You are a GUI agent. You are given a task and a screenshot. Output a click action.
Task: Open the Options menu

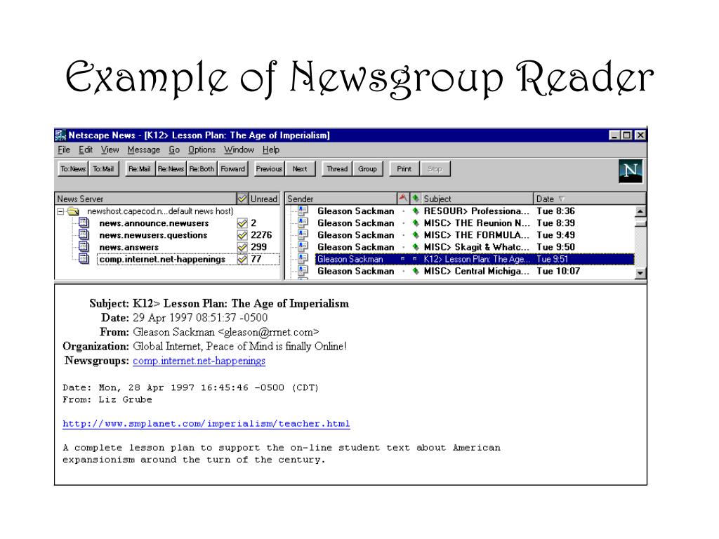click(202, 150)
